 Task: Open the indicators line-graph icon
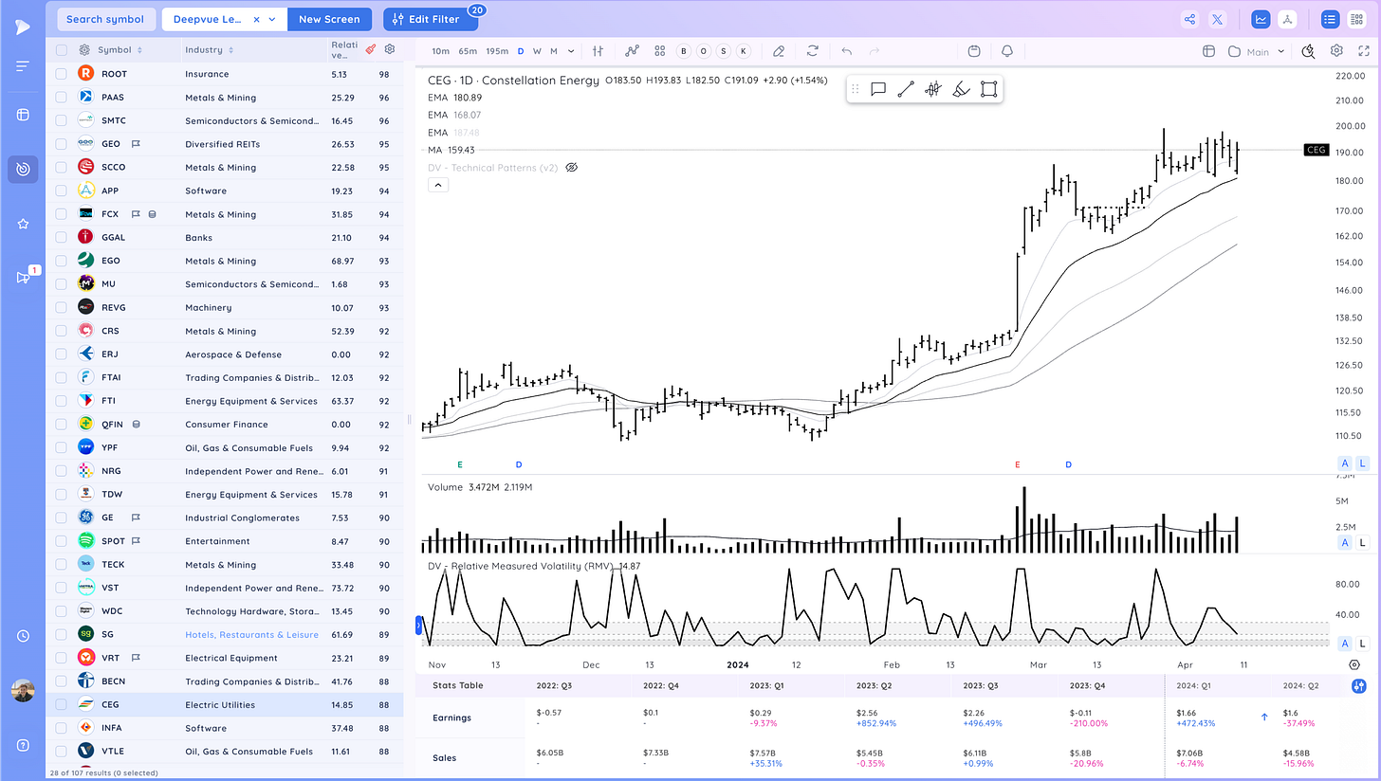point(633,51)
